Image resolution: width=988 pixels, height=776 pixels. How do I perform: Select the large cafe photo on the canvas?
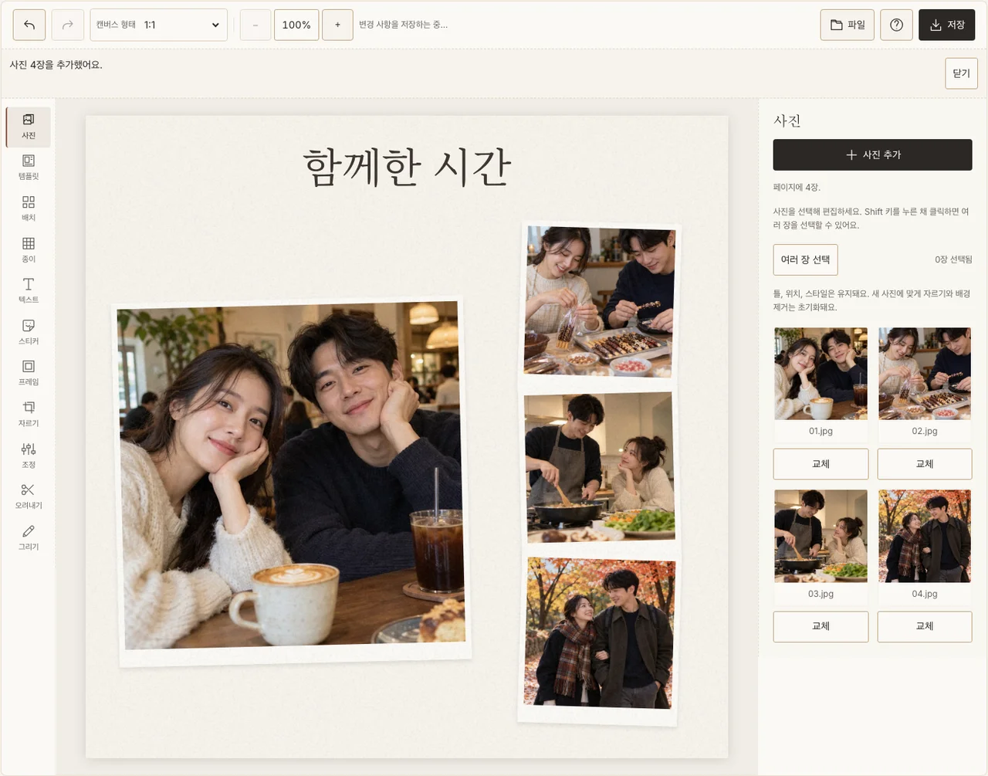pyautogui.click(x=292, y=482)
